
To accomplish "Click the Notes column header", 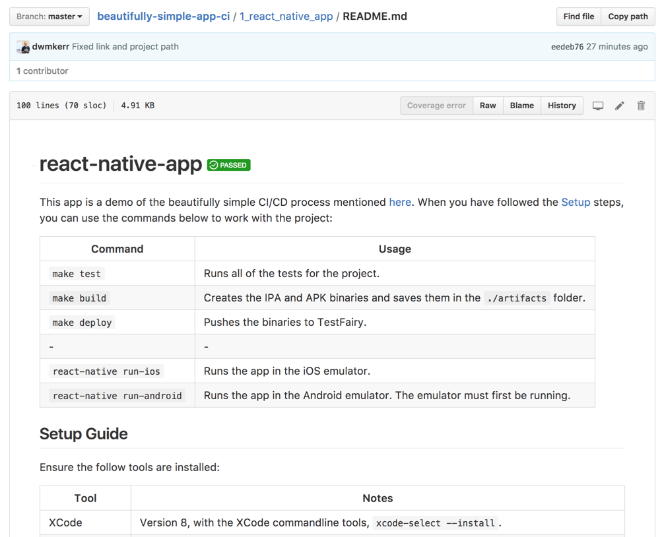I will tap(378, 498).
